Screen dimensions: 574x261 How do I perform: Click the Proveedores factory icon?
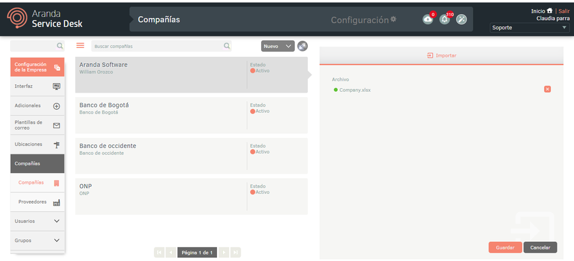tap(56, 202)
